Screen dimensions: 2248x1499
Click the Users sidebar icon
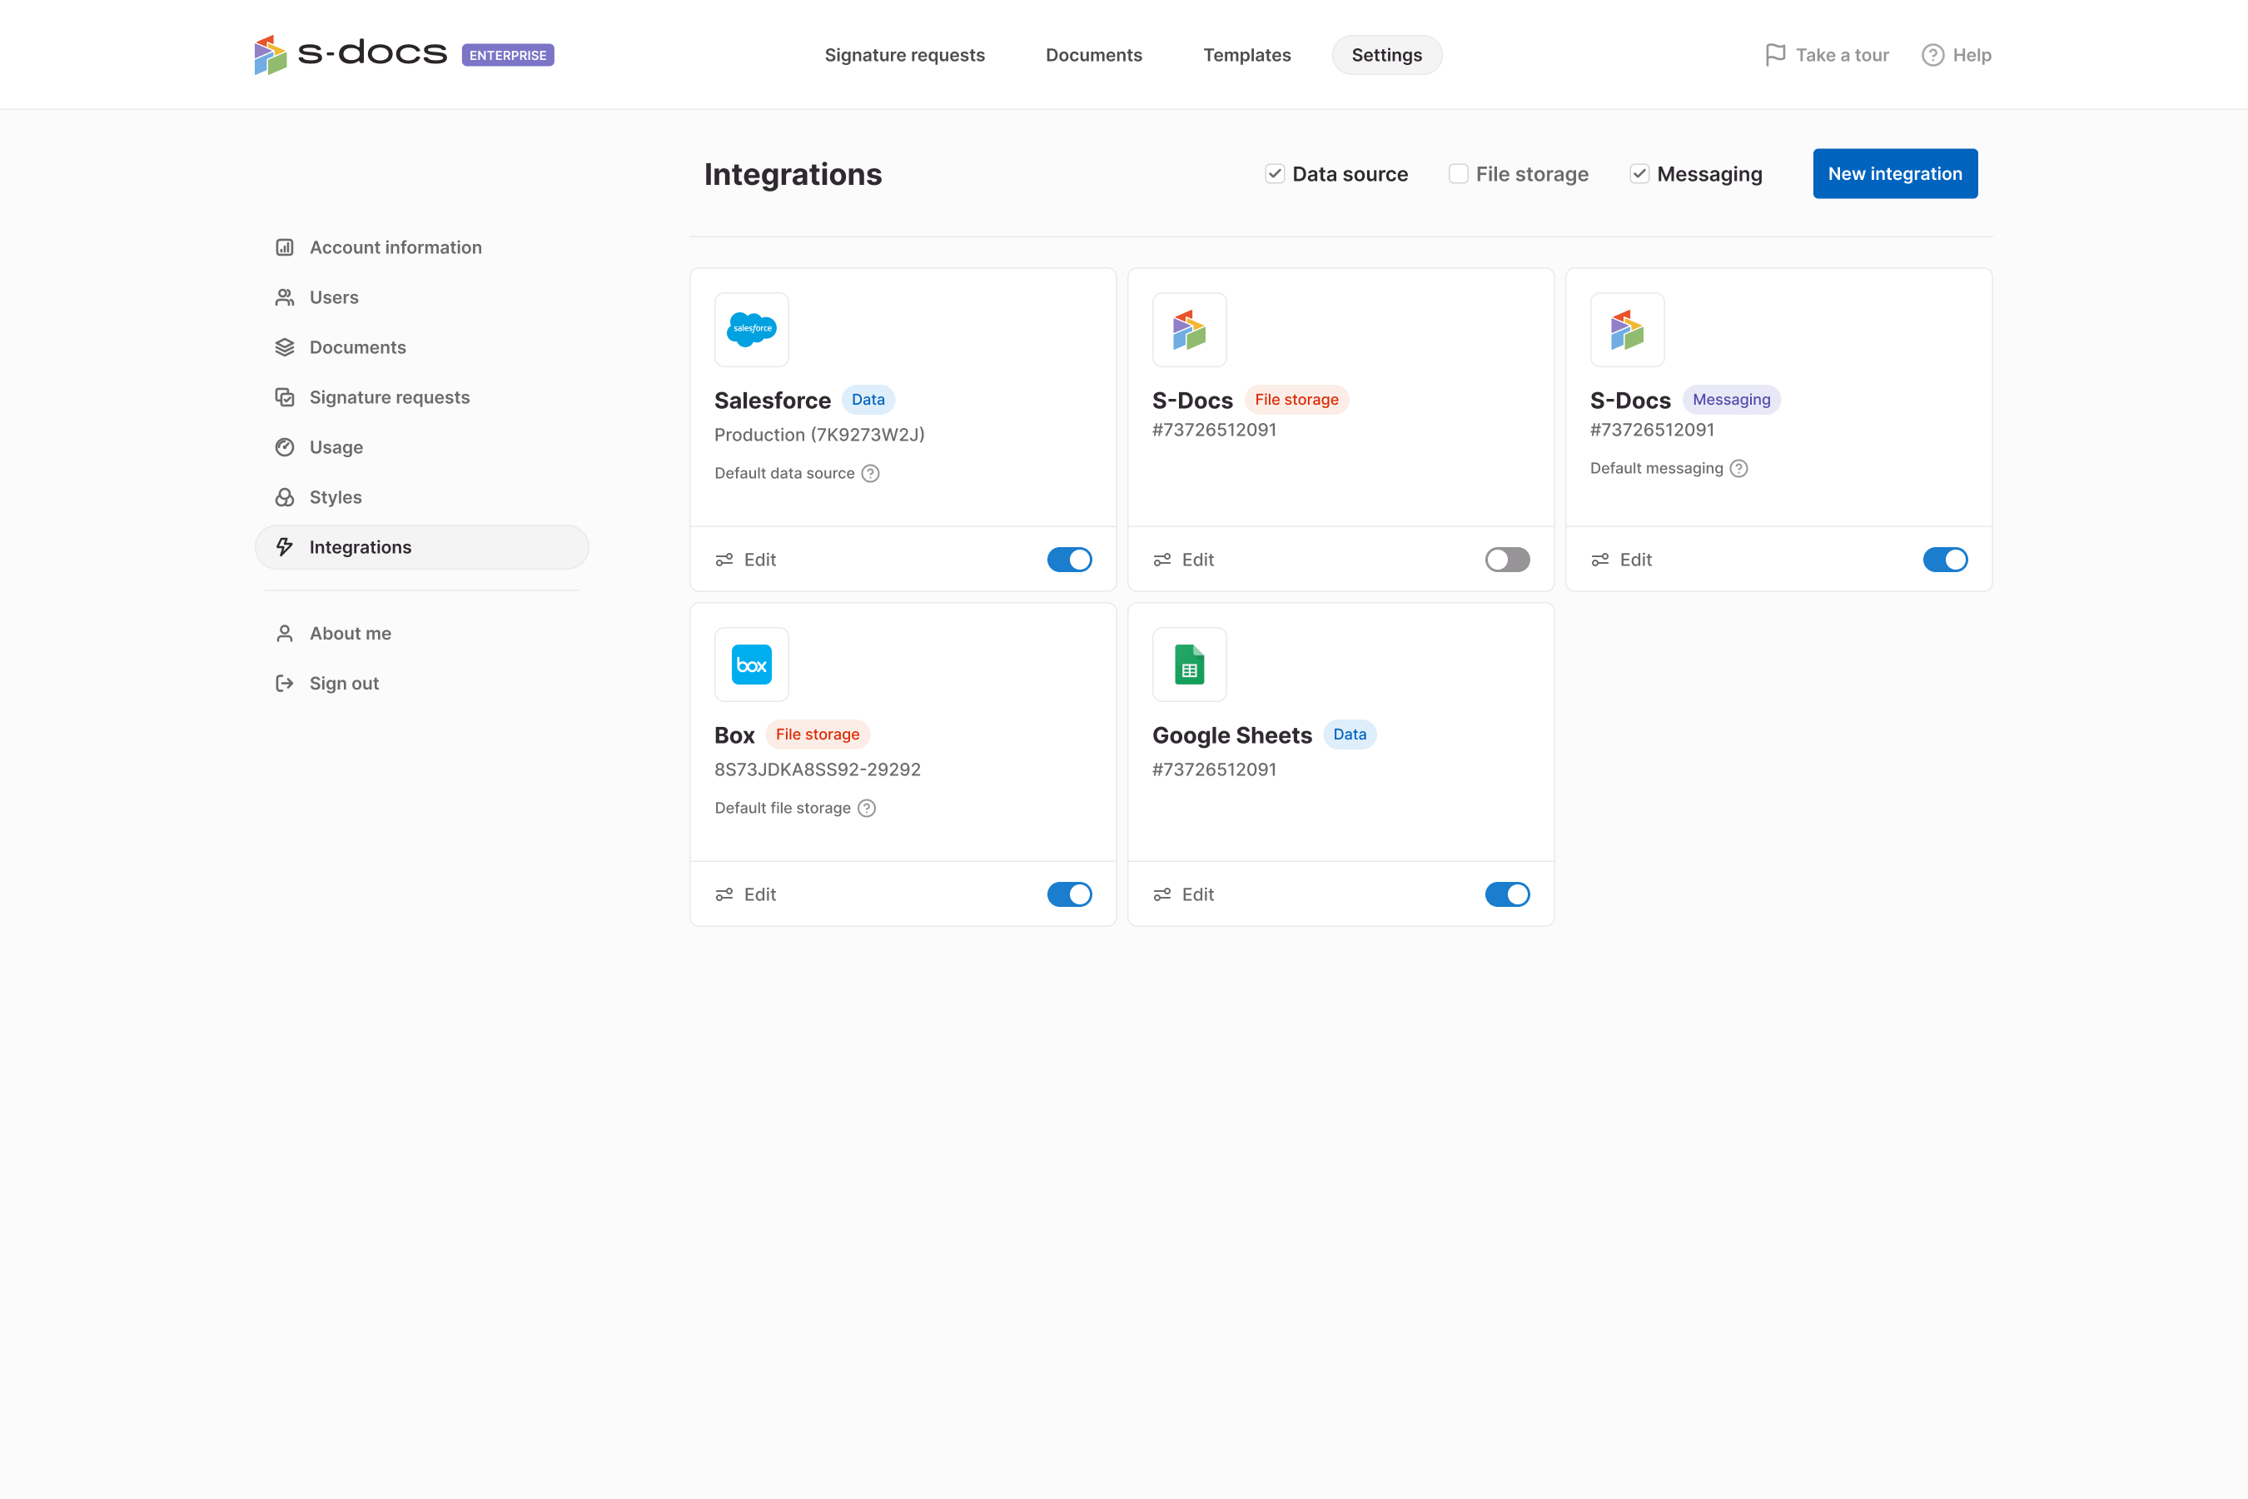285,297
